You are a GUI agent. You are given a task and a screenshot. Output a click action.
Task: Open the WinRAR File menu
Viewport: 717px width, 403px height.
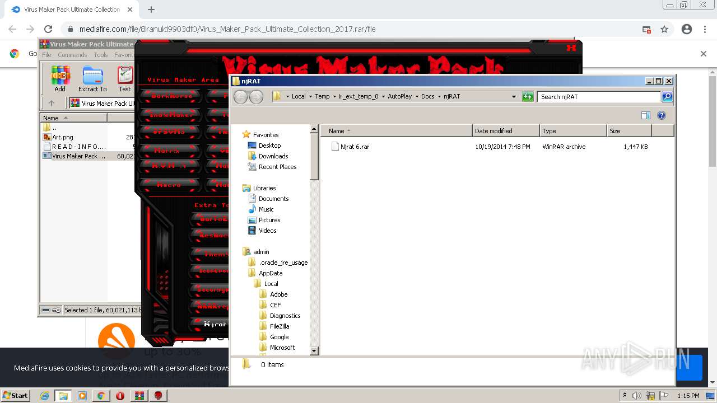(46, 55)
